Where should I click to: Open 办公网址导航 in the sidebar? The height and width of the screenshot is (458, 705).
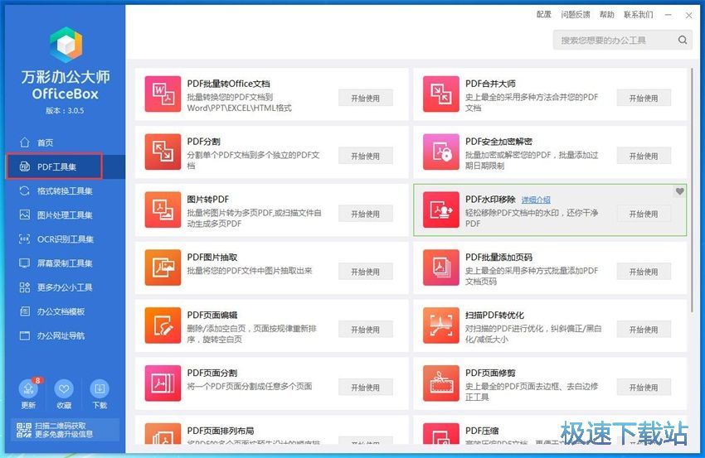[x=66, y=336]
